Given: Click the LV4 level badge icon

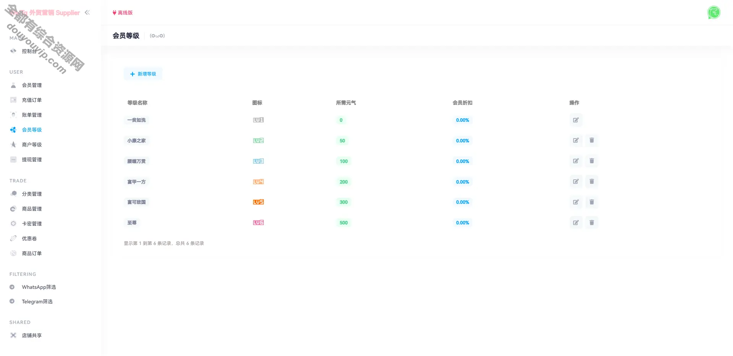Looking at the screenshot, I should (x=258, y=182).
